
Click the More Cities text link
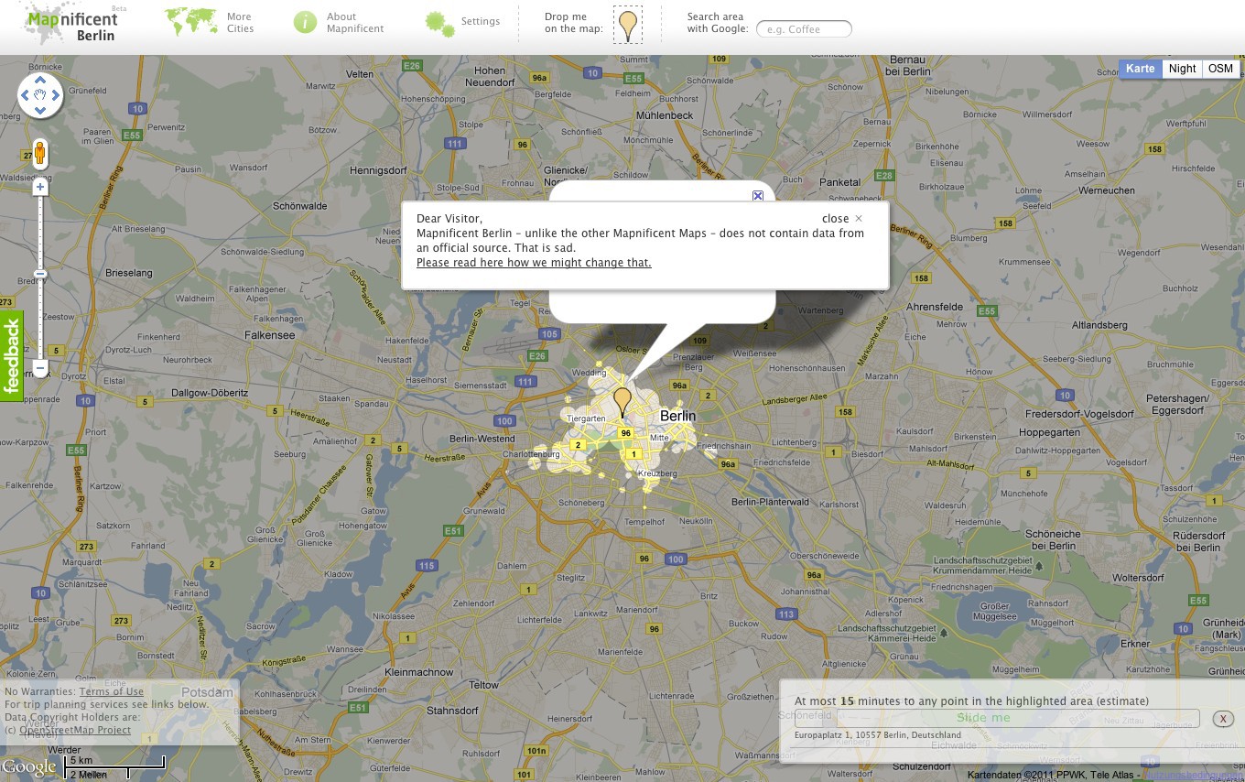click(240, 23)
